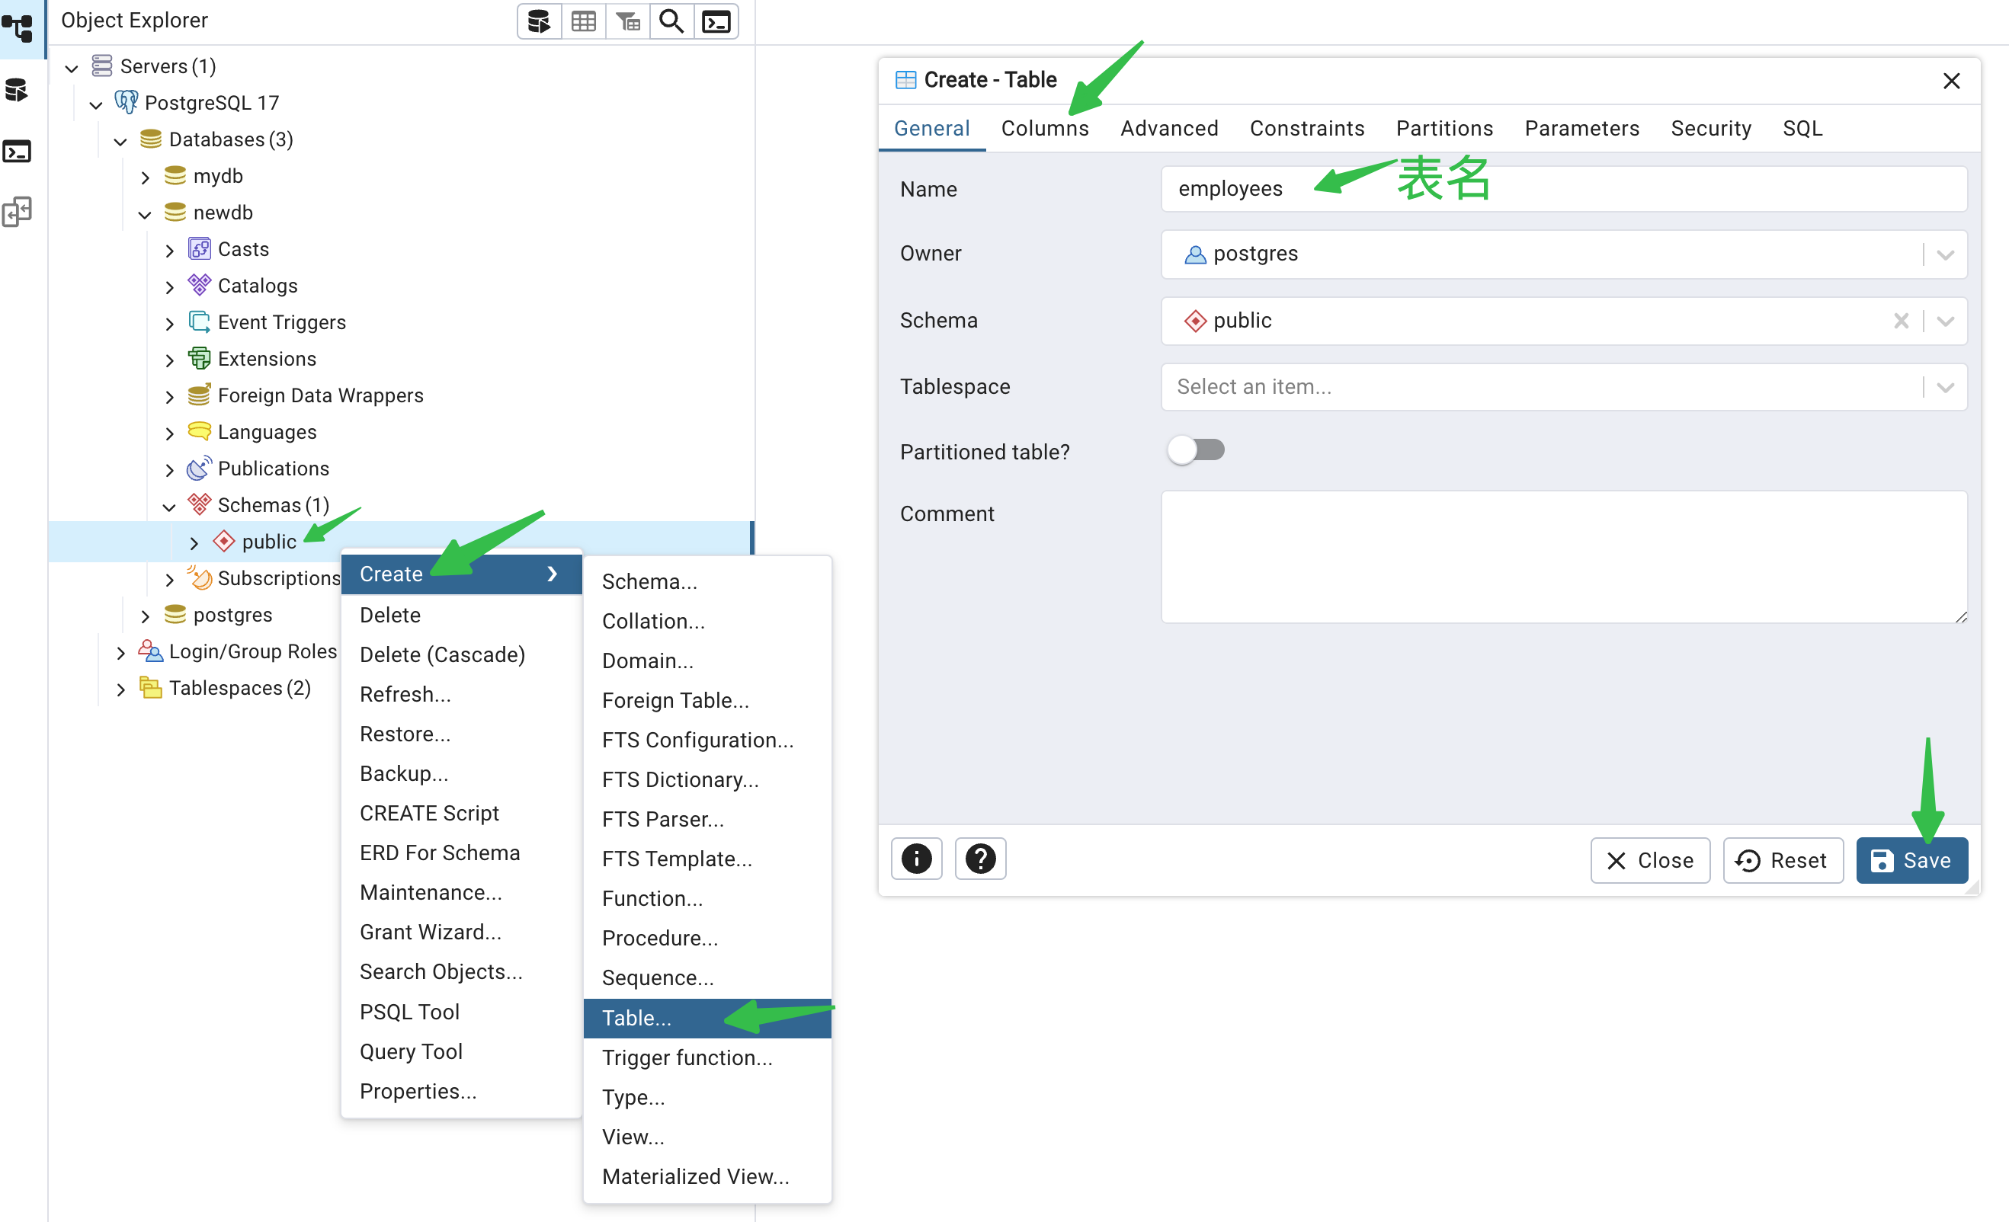Choose Query Tool in context menu
The image size is (2009, 1222).
tap(411, 1051)
